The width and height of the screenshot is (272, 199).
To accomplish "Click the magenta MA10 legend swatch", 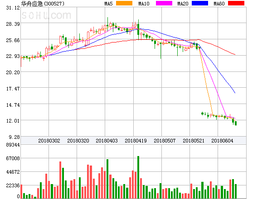I will (164, 3).
